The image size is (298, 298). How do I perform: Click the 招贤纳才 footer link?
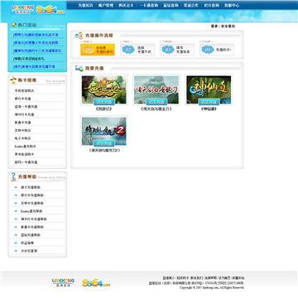click(182, 278)
